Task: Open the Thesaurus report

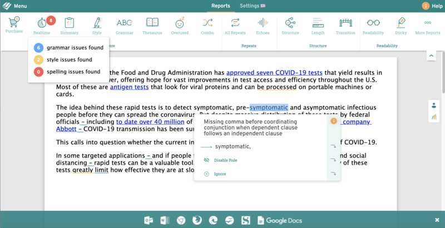Action: point(152,25)
